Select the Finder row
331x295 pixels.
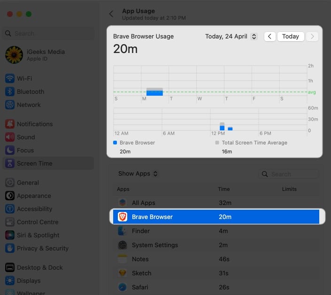[x=216, y=231]
